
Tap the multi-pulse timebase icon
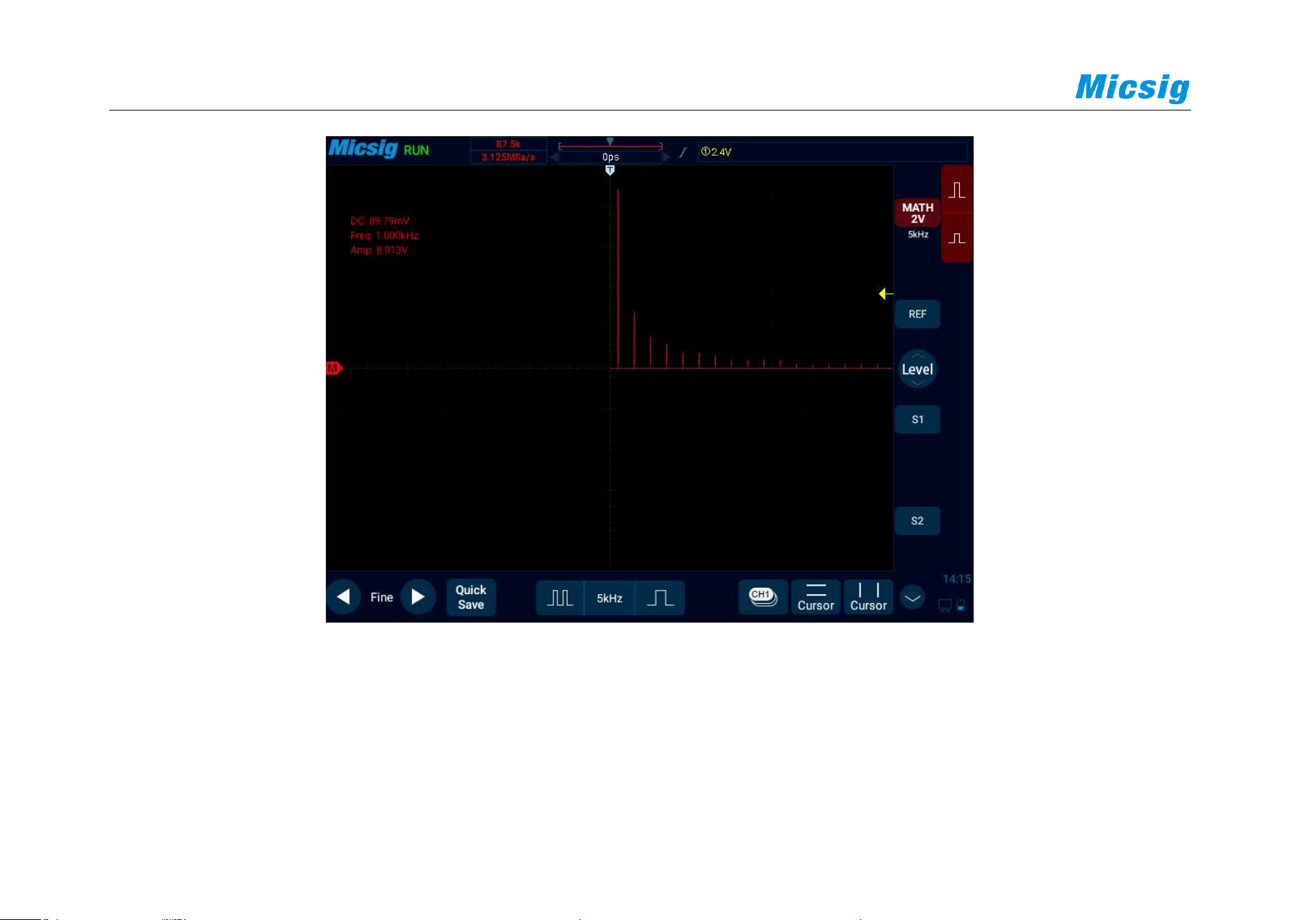coord(560,598)
